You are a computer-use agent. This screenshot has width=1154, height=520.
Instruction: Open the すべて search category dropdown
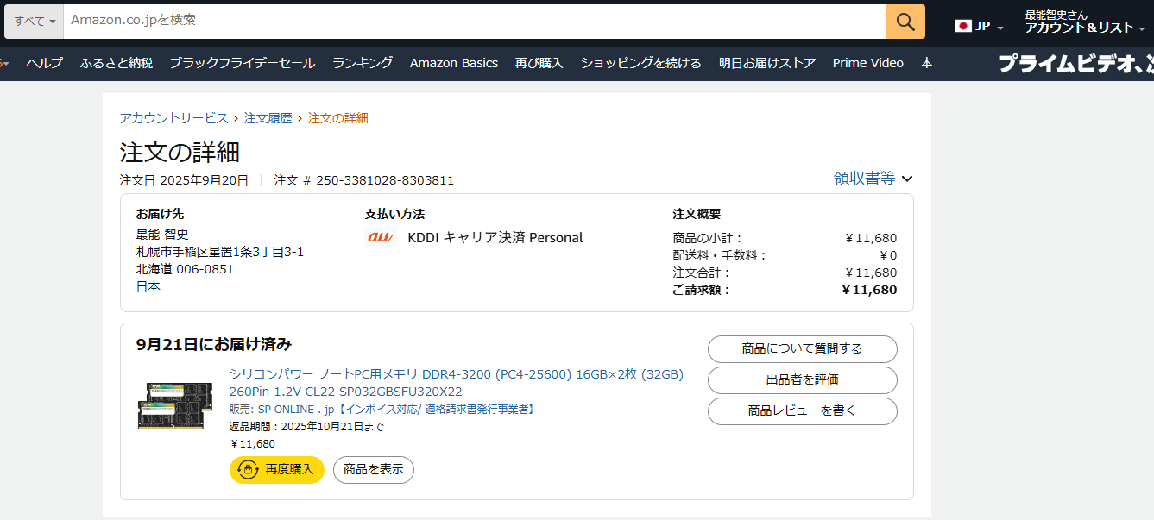point(35,22)
